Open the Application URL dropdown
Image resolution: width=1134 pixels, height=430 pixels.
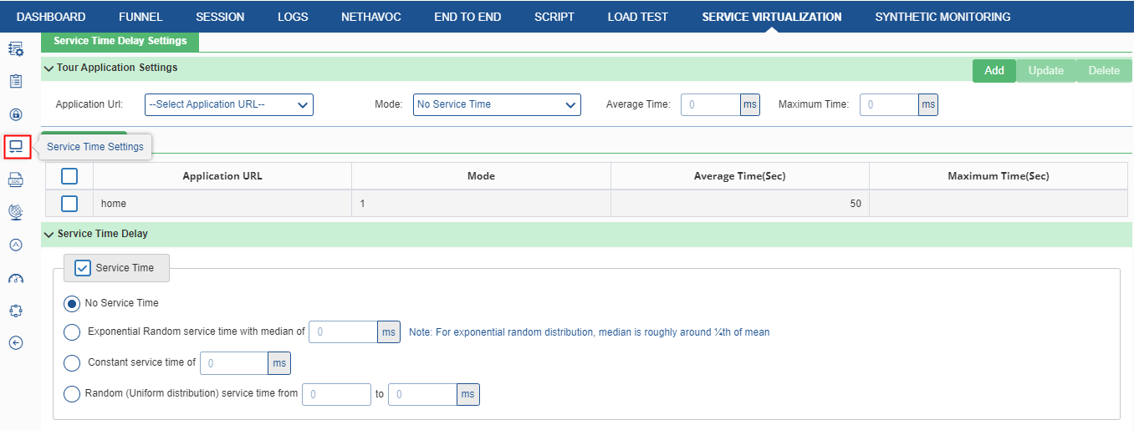pos(229,104)
